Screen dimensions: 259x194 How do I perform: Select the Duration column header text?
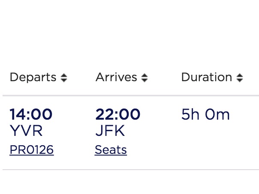point(207,77)
